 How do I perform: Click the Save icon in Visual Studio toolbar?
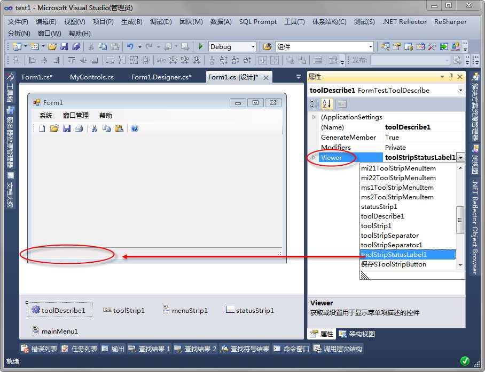click(x=64, y=46)
